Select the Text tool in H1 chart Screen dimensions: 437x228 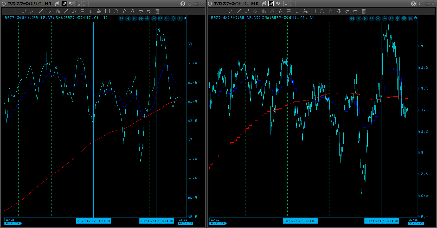(x=91, y=11)
